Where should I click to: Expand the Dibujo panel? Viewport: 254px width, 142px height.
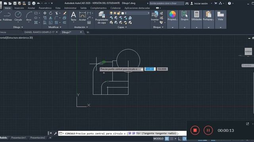pyautogui.click(x=18, y=27)
